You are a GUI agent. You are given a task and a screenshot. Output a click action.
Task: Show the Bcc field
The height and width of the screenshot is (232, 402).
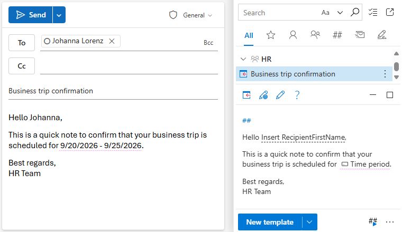click(x=208, y=43)
